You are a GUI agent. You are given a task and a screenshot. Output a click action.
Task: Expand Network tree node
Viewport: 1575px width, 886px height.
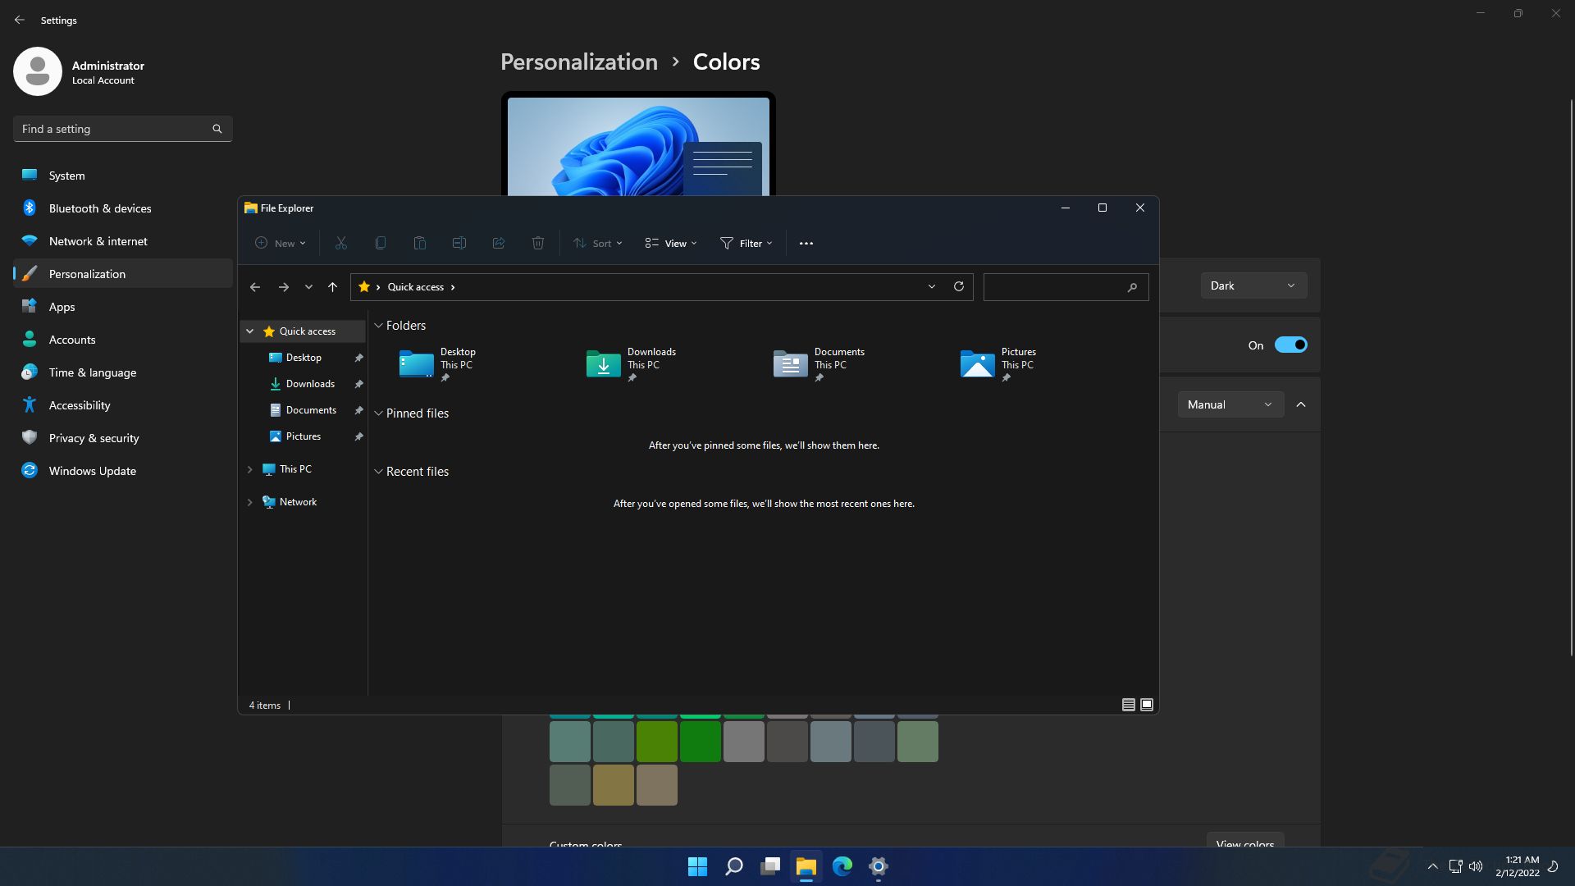coord(249,502)
